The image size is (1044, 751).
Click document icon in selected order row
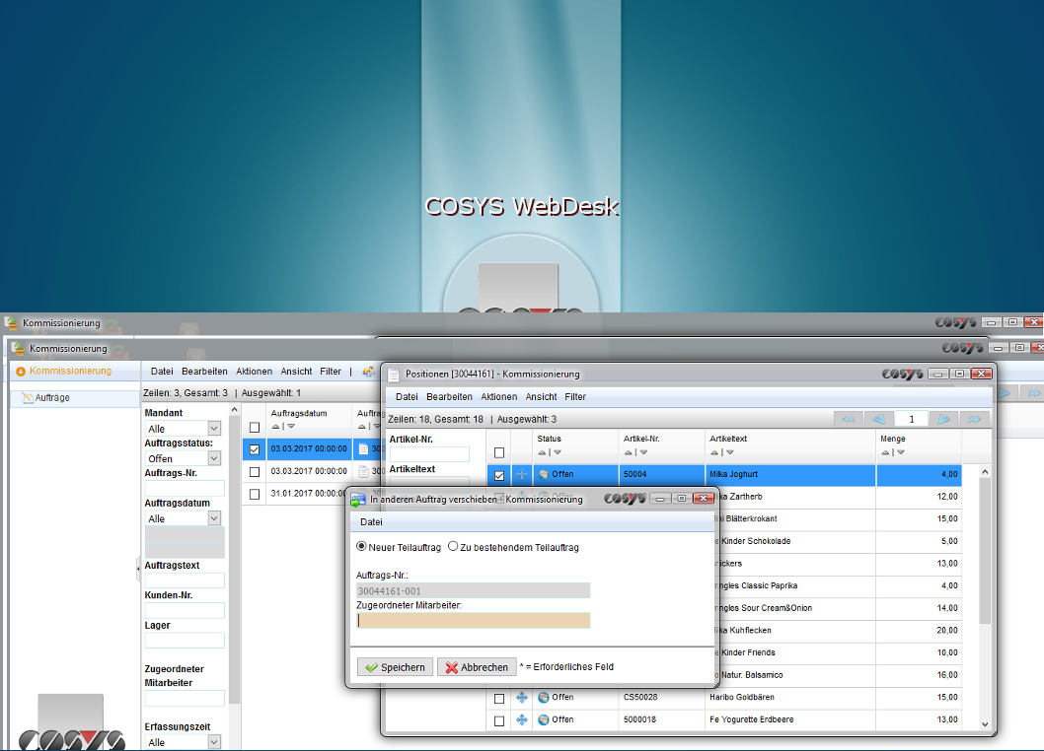point(363,449)
